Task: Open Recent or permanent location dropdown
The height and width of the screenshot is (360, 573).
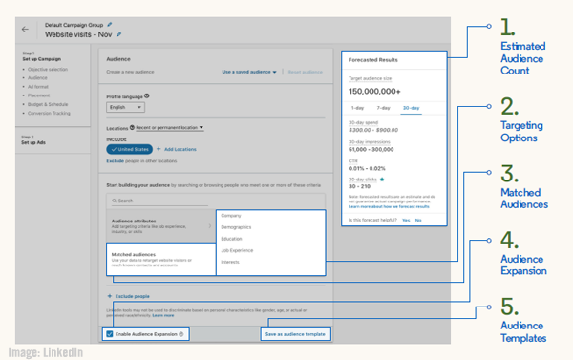Action: [x=170, y=128]
